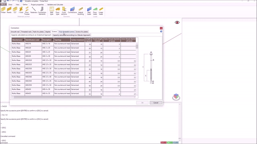Click the Lateral buckling icon
Screen dimensions: 257x144
coord(81,11)
